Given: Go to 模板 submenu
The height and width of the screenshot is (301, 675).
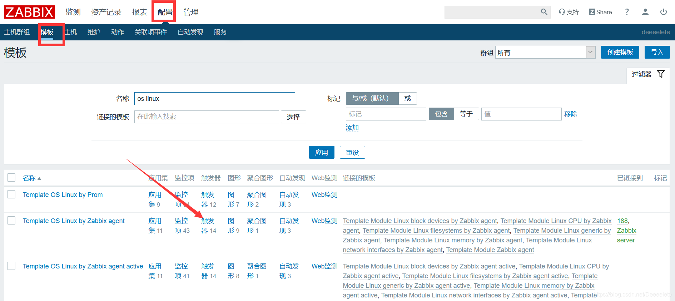Looking at the screenshot, I should point(47,32).
